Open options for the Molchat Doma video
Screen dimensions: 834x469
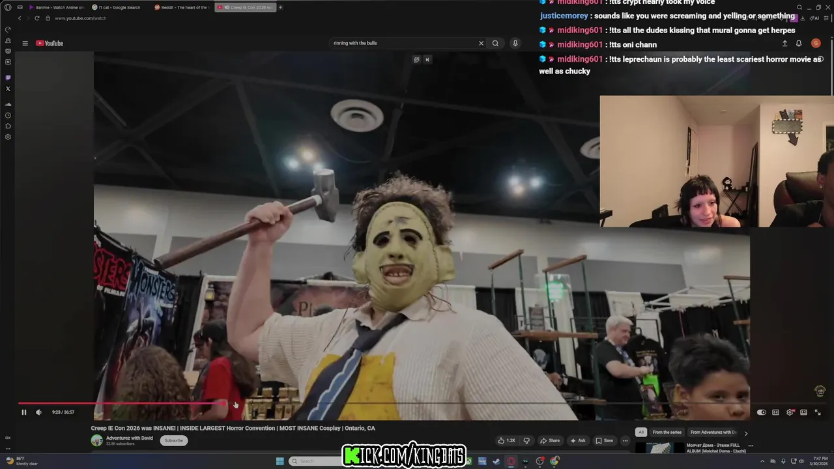click(751, 446)
